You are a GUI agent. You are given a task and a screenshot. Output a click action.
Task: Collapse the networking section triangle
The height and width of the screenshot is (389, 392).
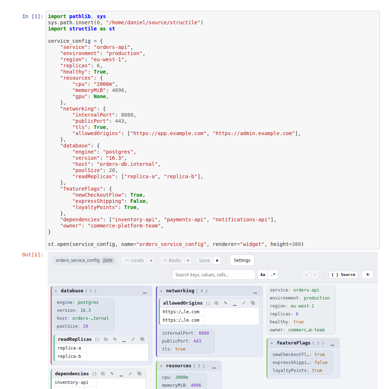coord(161,291)
